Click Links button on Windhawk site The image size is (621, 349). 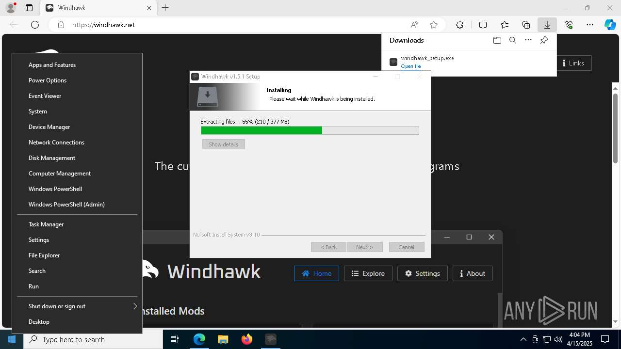(573, 63)
